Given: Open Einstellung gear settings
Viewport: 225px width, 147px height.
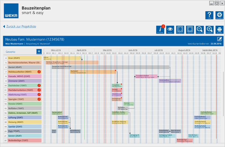Looking at the screenshot, I should [x=219, y=15].
